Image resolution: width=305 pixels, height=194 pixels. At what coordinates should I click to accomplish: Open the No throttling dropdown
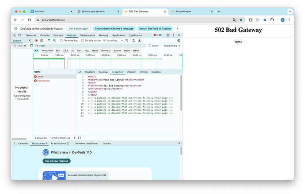click(113, 40)
